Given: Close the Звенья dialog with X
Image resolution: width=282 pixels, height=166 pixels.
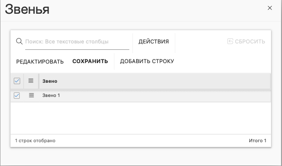Looking at the screenshot, I should tap(270, 8).
